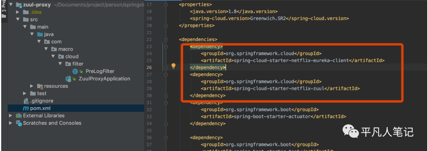Click the resources folder icon
This screenshot has height=151, width=428.
click(x=40, y=86)
